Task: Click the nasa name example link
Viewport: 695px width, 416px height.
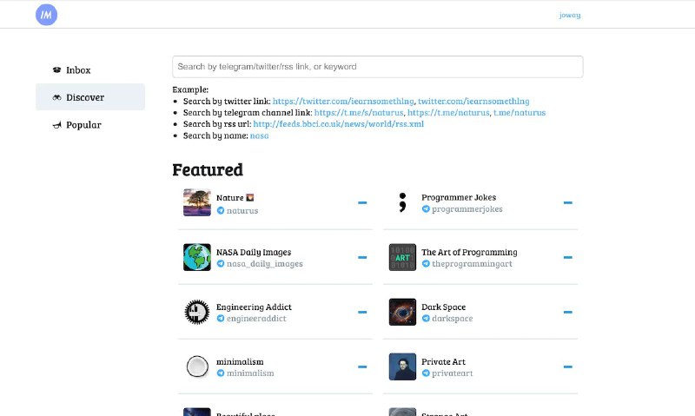Action: [x=260, y=135]
